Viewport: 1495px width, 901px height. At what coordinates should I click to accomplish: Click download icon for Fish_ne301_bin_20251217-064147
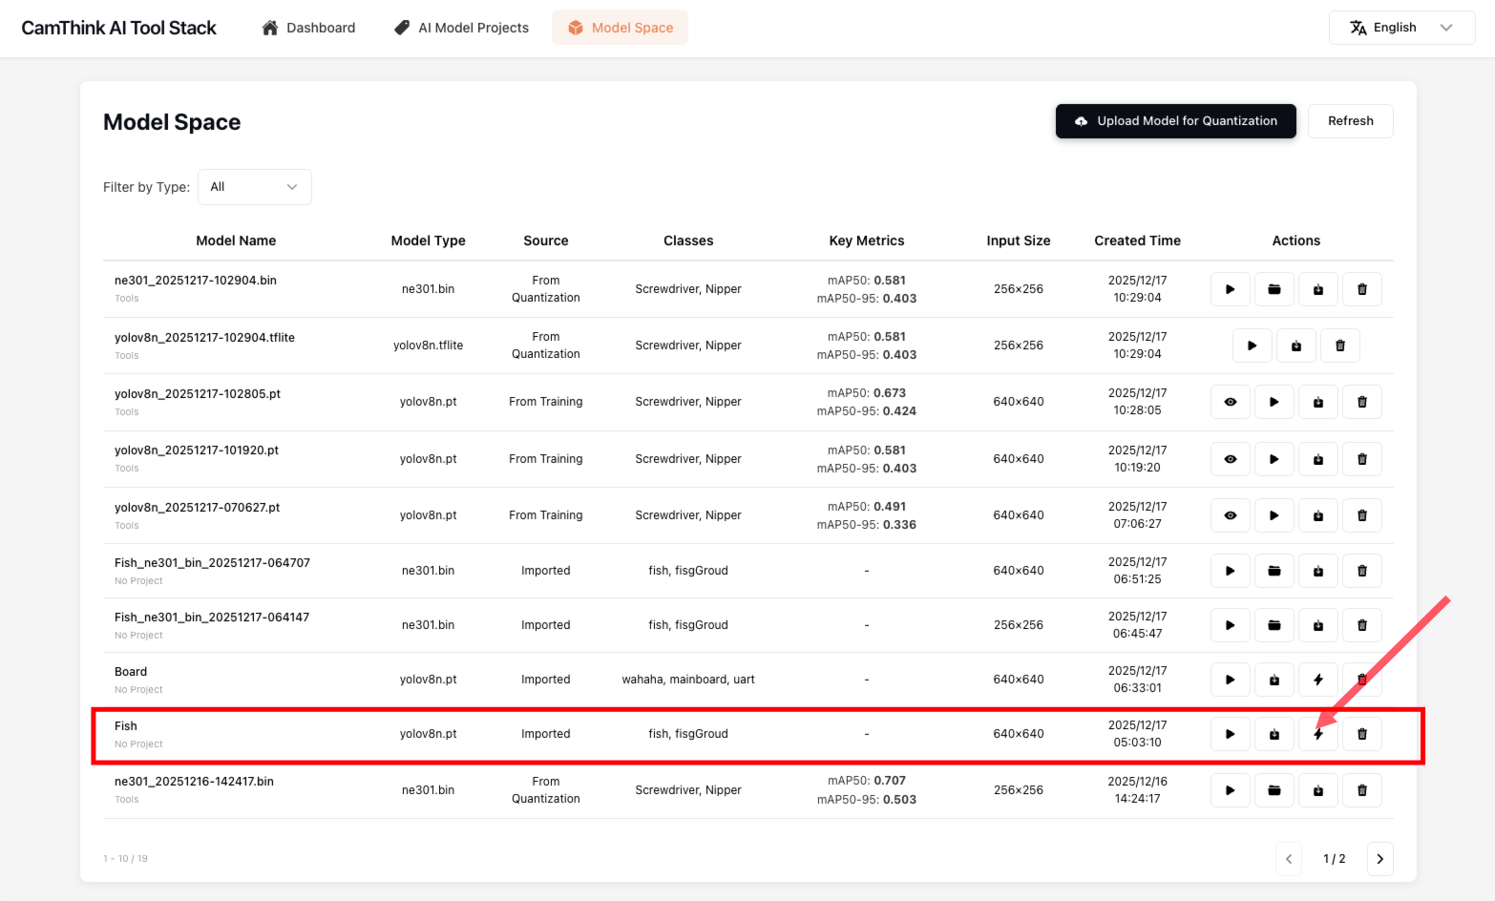[1317, 625]
